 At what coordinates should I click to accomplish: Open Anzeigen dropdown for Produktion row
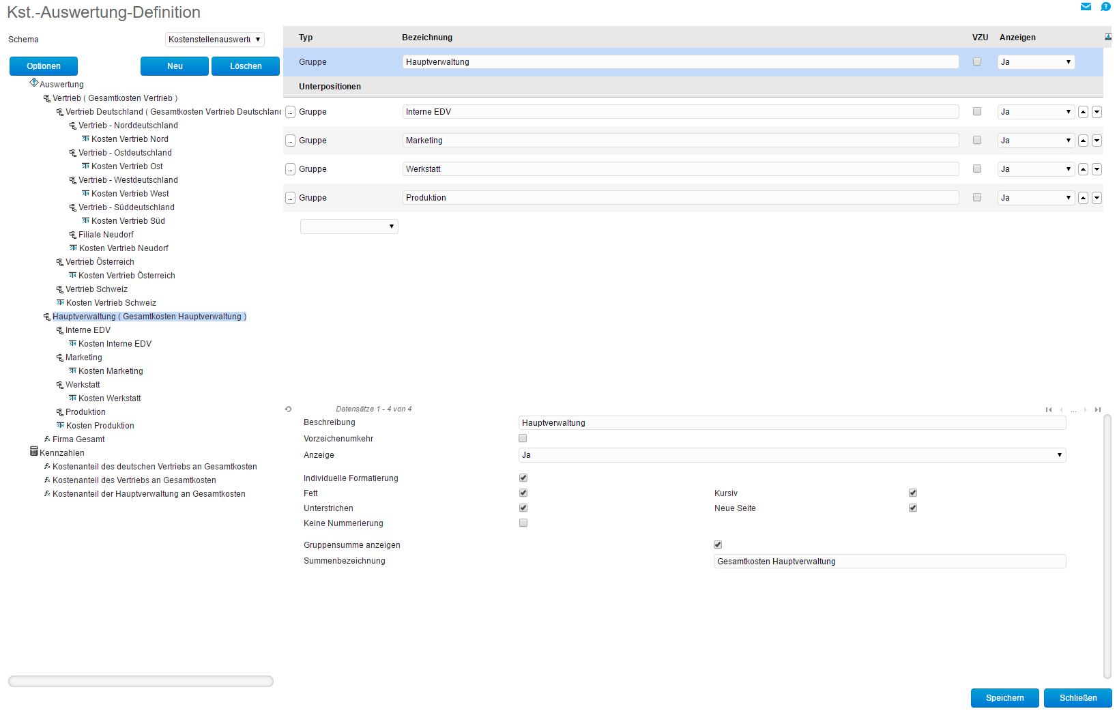click(1036, 198)
